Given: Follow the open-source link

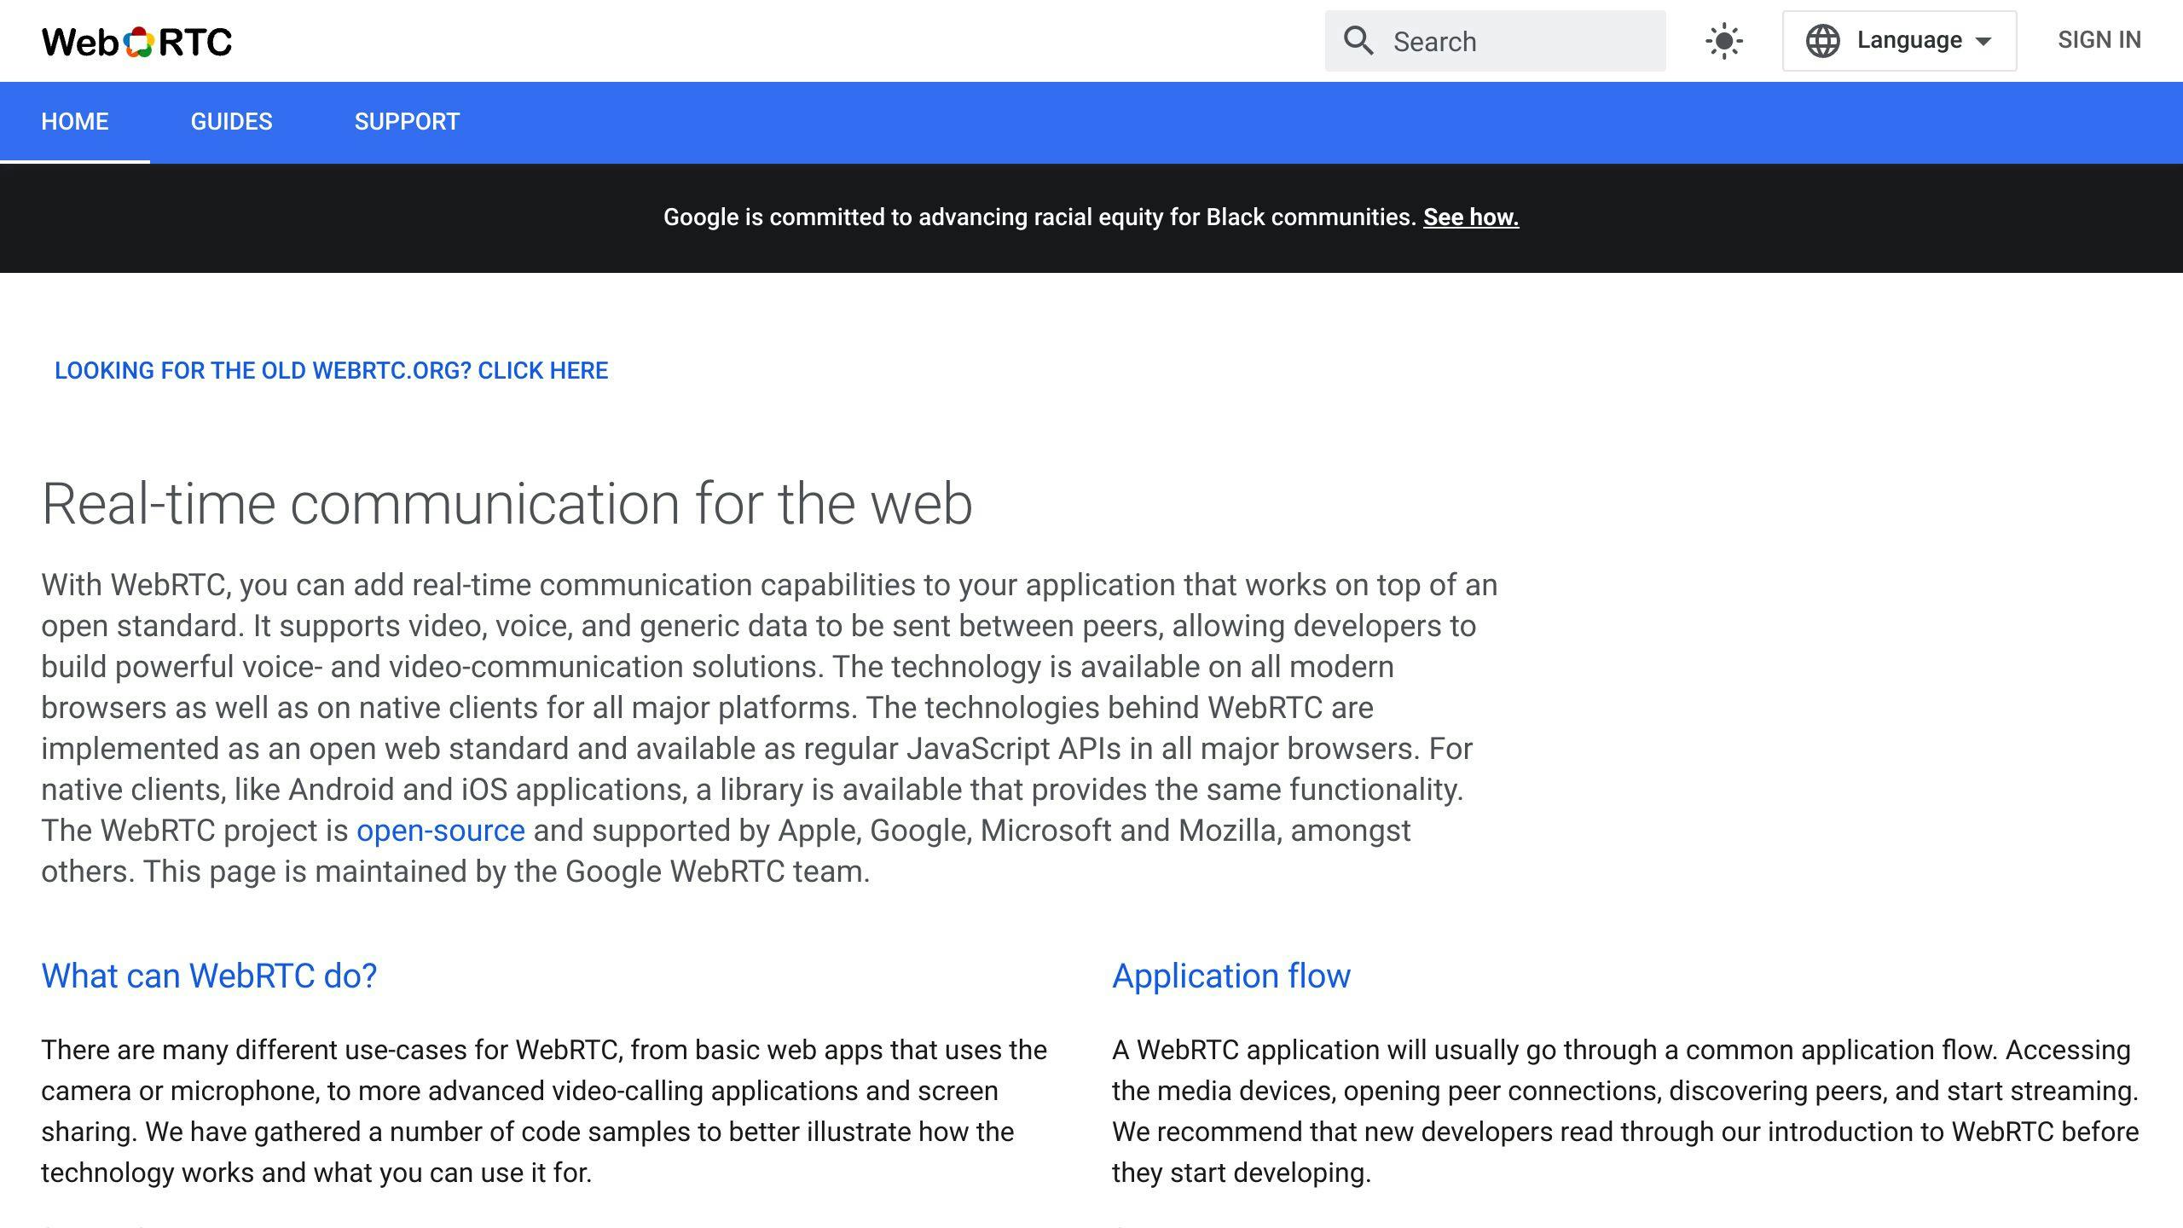Looking at the screenshot, I should point(441,830).
